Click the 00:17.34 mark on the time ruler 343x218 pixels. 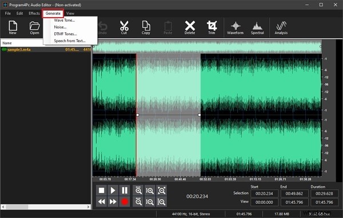click(x=130, y=179)
